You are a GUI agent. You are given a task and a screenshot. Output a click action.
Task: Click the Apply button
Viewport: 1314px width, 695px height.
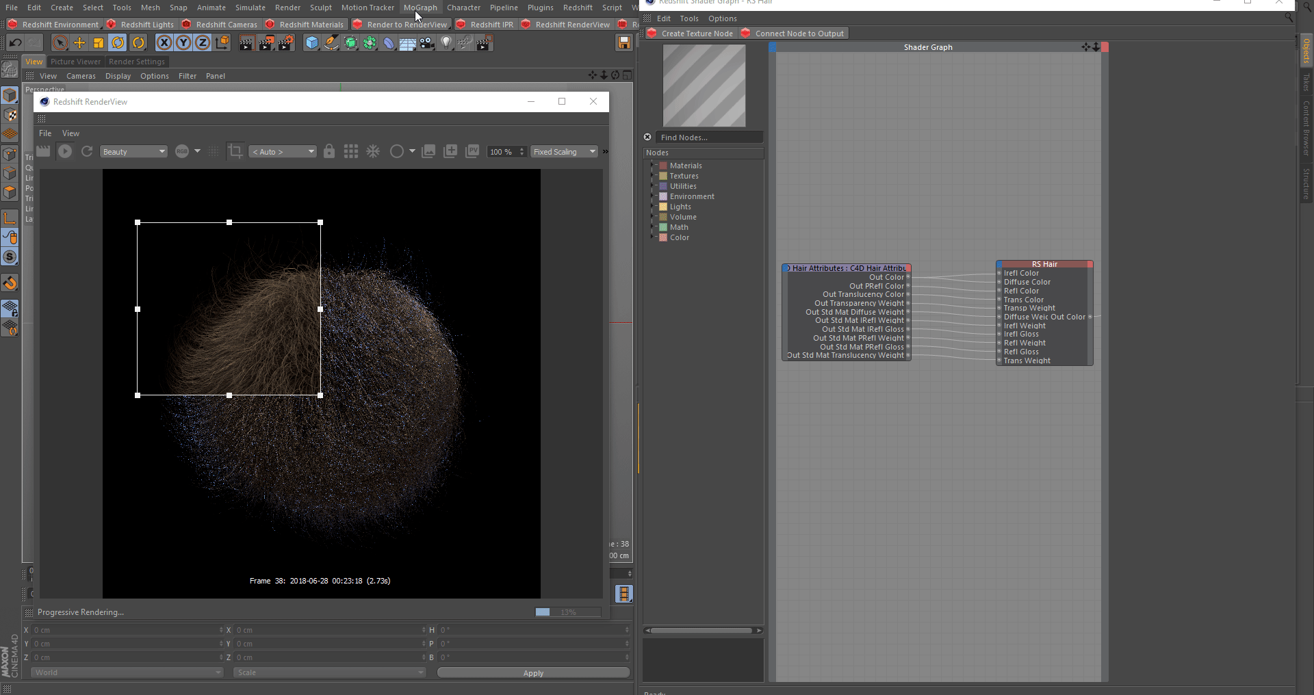click(533, 673)
